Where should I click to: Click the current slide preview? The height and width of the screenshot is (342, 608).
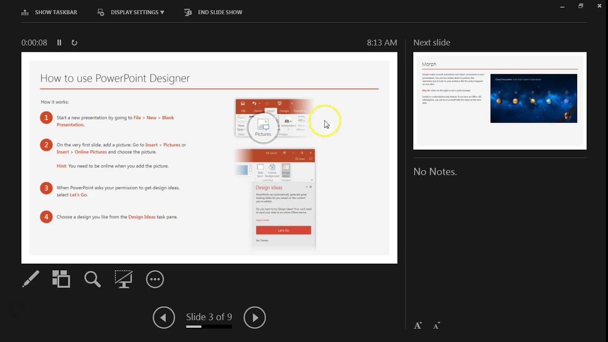(209, 158)
